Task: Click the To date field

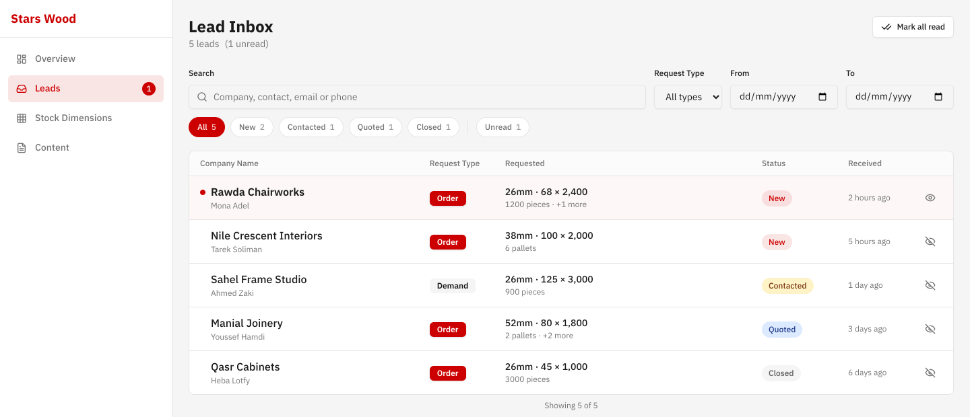Action: point(900,97)
